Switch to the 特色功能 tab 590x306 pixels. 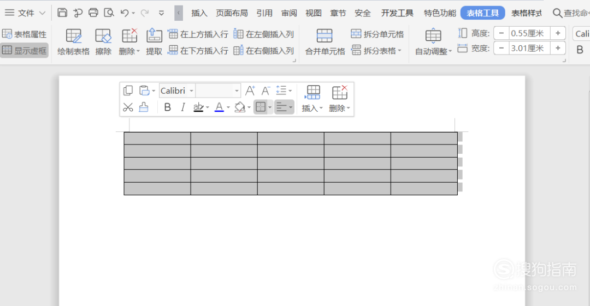click(x=439, y=13)
